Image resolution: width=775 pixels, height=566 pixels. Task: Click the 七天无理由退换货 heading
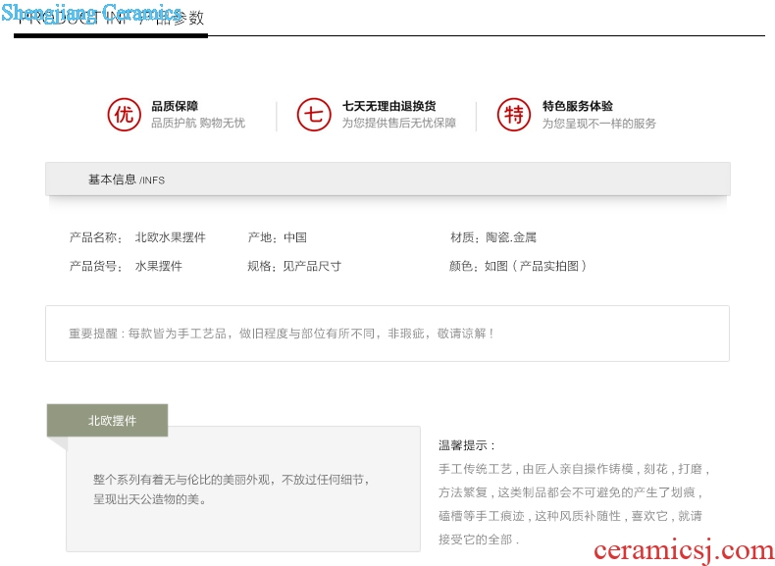point(388,106)
